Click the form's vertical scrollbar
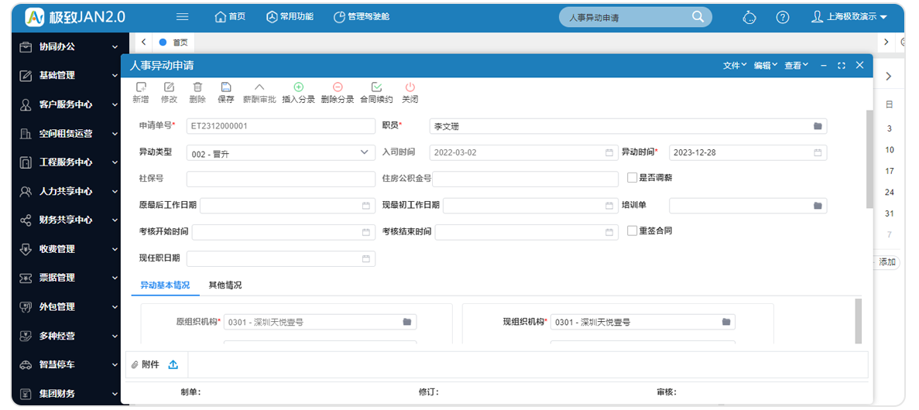 pos(869,159)
